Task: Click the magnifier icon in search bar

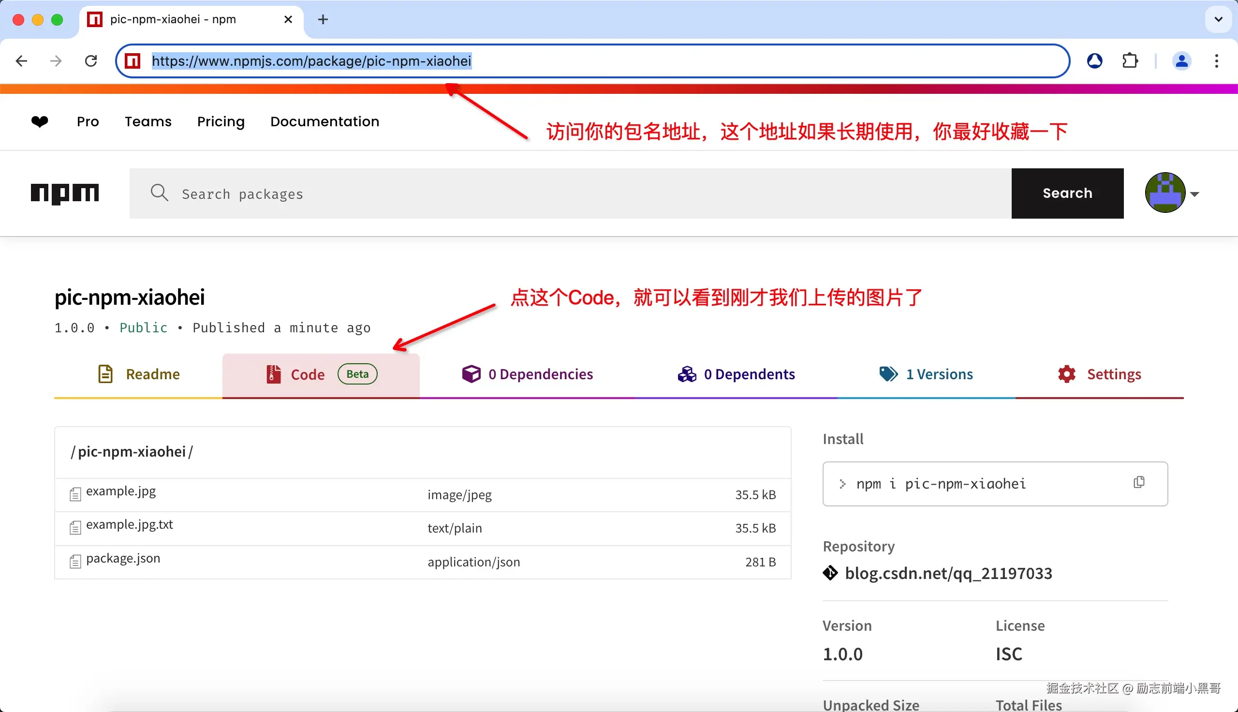Action: (x=159, y=193)
